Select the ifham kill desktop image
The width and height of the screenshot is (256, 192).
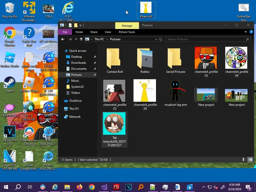tap(146, 10)
